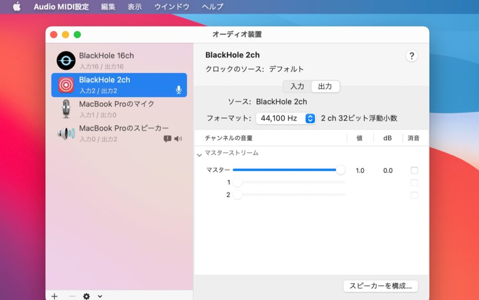Click the gear settings icon in sidebar
Screen dimensions: 479x300
pyautogui.click(x=86, y=296)
